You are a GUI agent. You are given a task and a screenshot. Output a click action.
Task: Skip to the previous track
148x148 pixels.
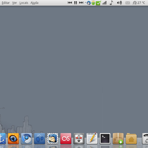[x=70, y=3]
